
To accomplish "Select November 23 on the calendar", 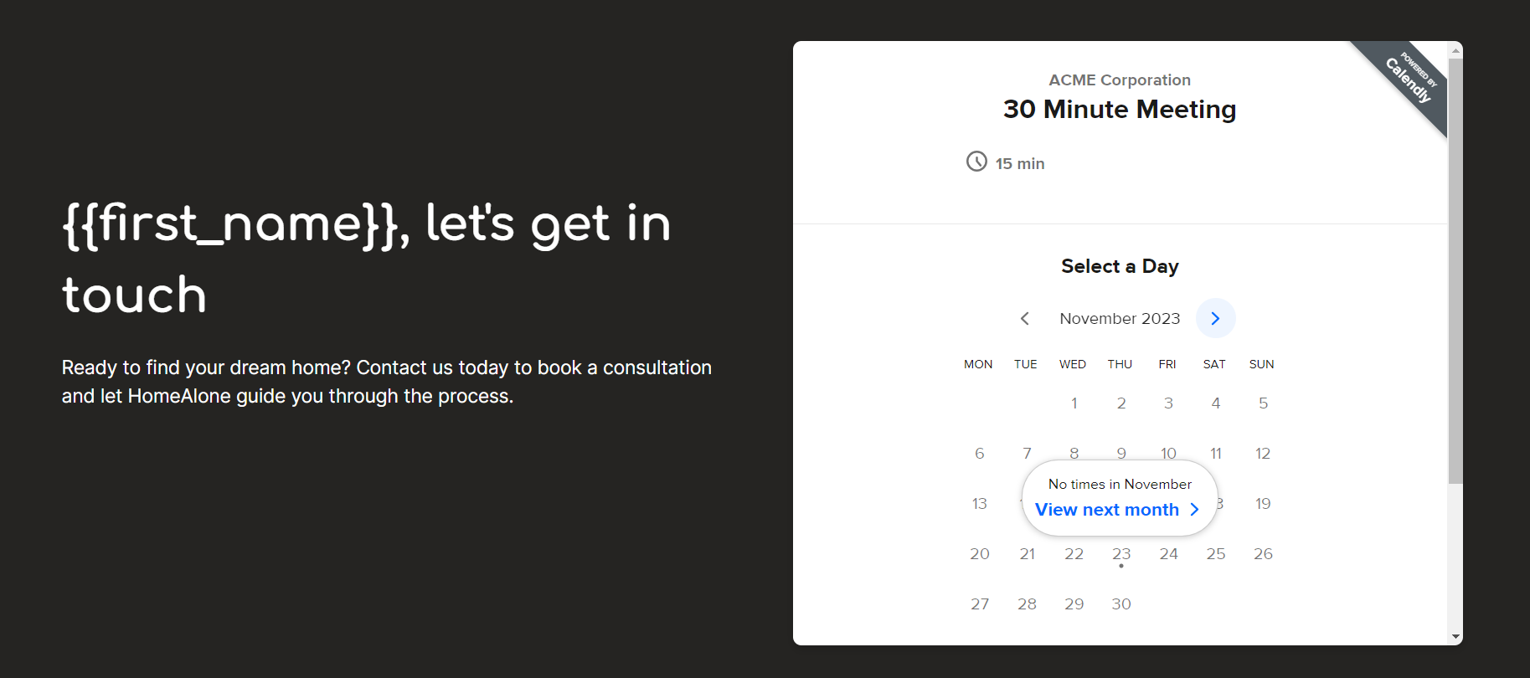I will [x=1121, y=554].
